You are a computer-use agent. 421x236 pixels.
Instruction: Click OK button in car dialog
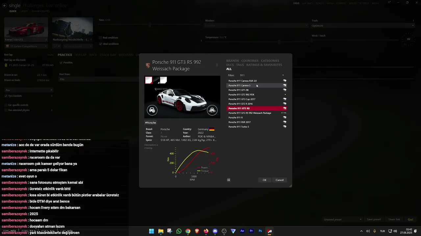coord(264,180)
